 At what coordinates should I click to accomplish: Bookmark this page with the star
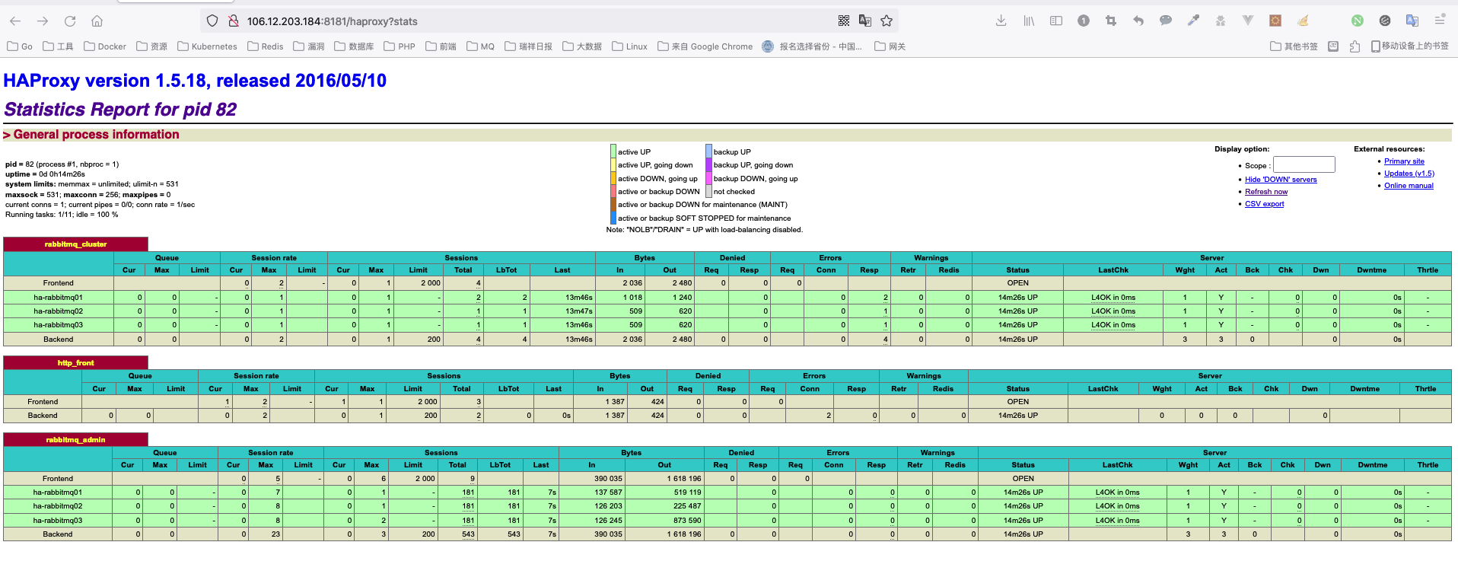[887, 21]
